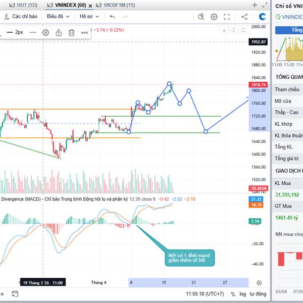303x303 pixels.
Task: Share the chart via share icon
Action: 244,17
